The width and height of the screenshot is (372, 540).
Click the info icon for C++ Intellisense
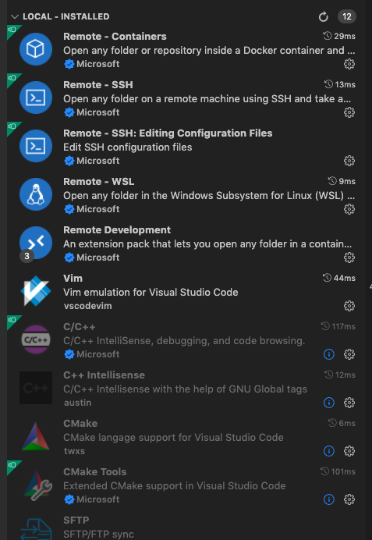[x=329, y=403]
